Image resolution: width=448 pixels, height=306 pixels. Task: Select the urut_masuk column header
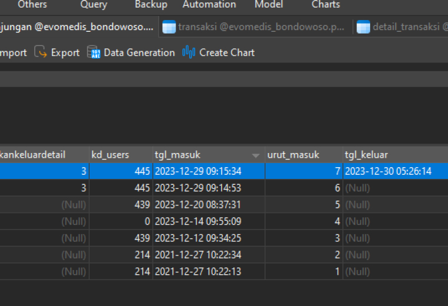(304, 155)
